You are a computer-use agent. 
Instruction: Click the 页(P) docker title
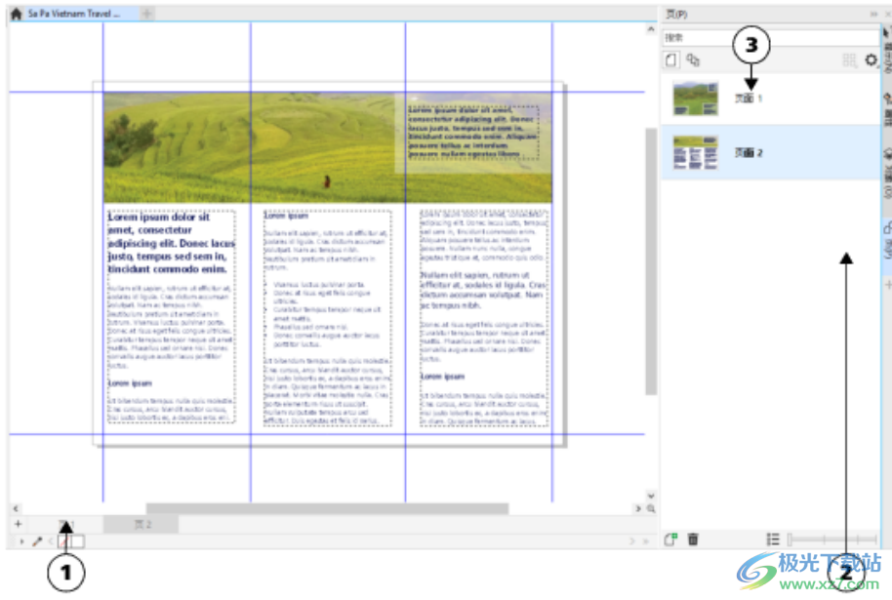pos(676,14)
